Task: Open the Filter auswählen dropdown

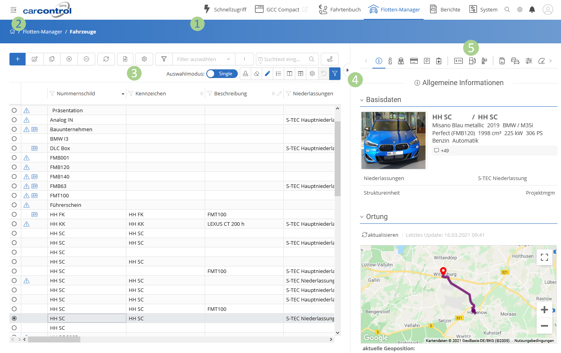Action: pos(203,59)
